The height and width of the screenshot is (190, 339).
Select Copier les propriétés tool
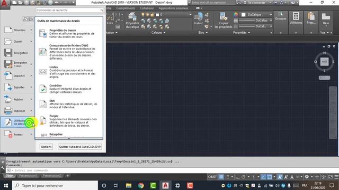224,21
